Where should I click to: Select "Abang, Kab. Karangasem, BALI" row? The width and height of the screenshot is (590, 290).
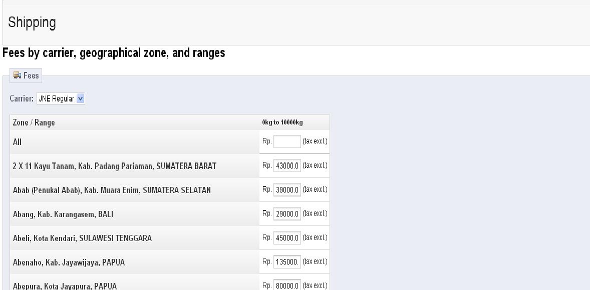[63, 214]
